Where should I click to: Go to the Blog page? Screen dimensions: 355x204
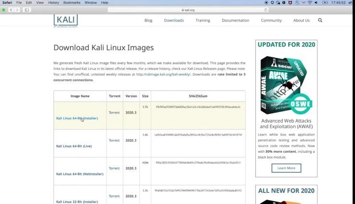point(148,20)
